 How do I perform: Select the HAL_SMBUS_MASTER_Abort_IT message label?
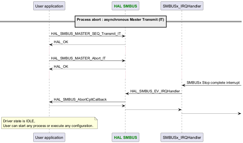[78, 58]
